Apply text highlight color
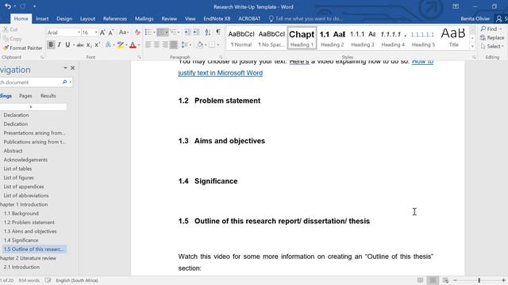 coord(120,45)
